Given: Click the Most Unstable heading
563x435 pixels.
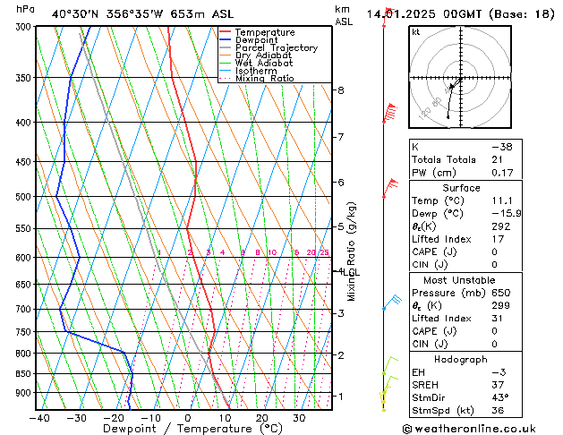Looking at the screenshot, I should click(x=459, y=280).
